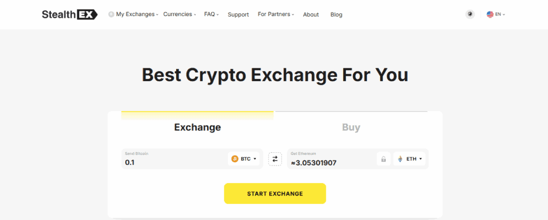Open the FAQ menu
The image size is (548, 220).
coord(211,14)
